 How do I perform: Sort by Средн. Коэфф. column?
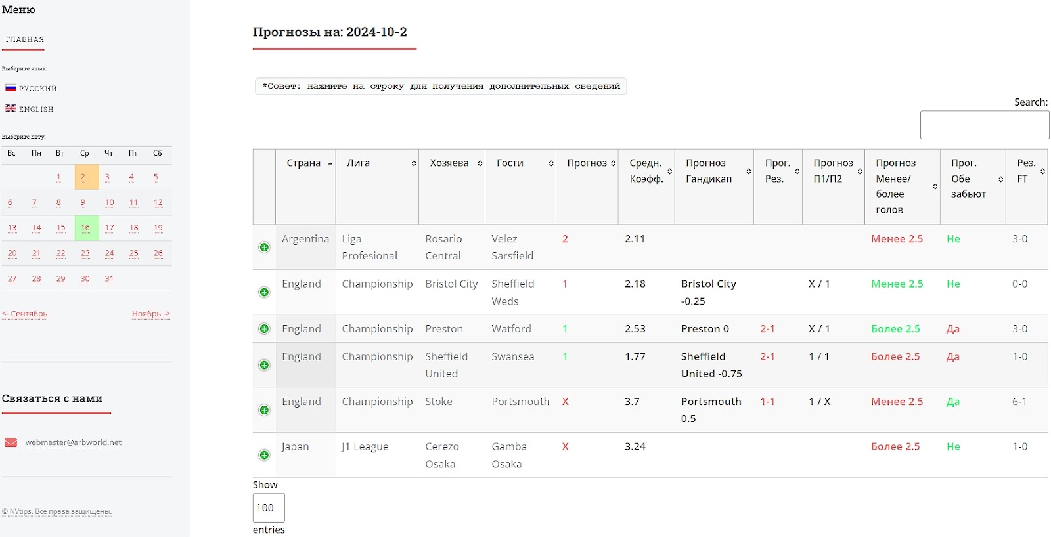[646, 171]
